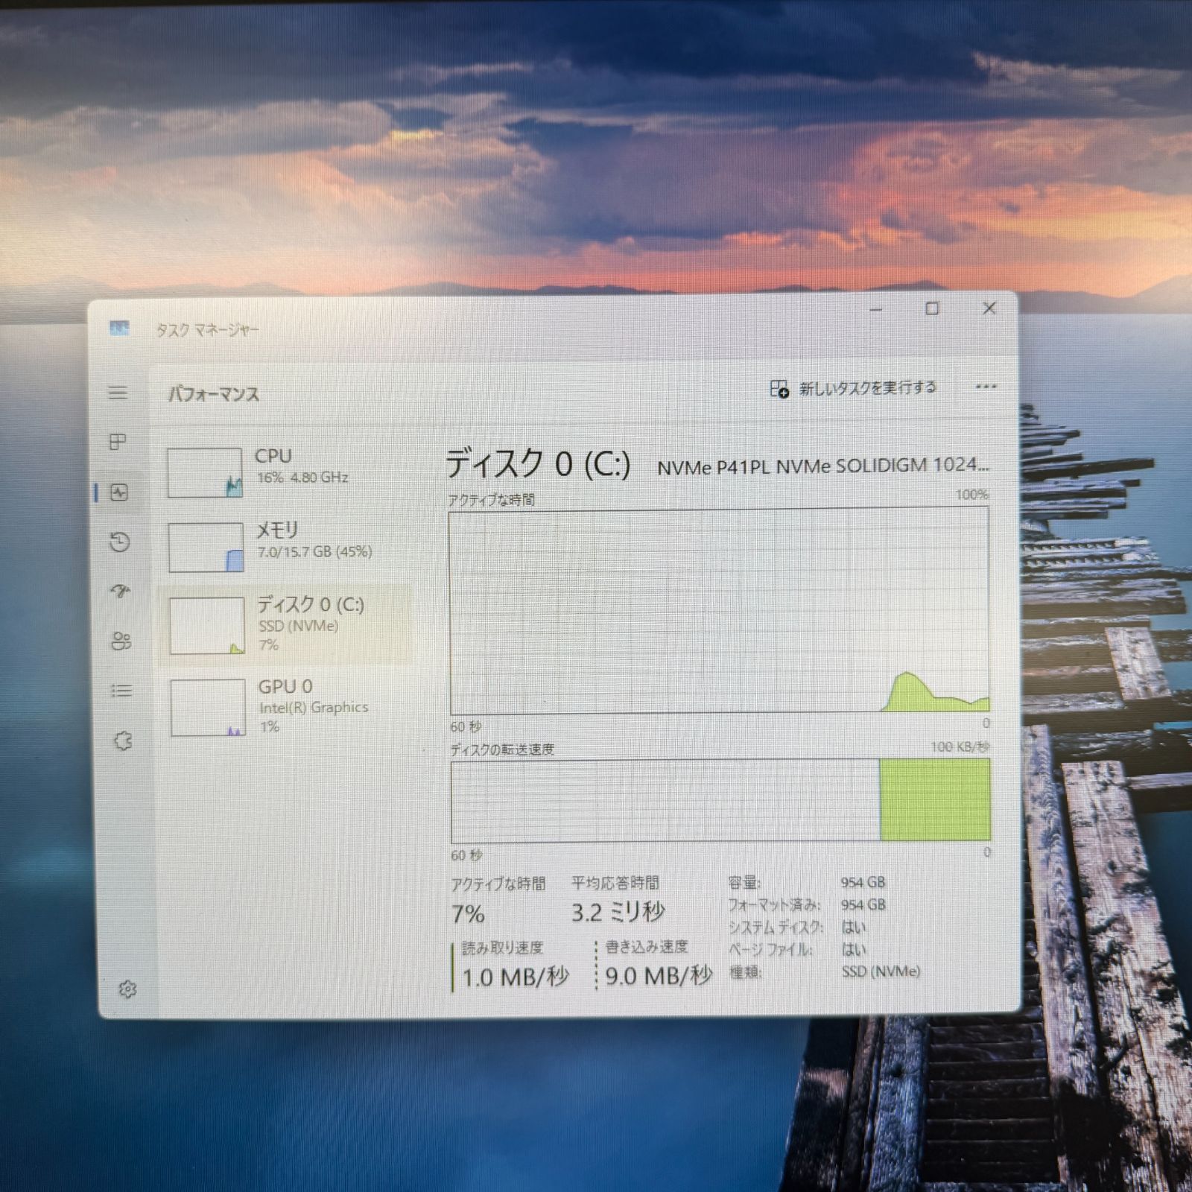Click the 1.0 MB/秒 read speed value
The width and height of the screenshot is (1192, 1192).
point(516,977)
